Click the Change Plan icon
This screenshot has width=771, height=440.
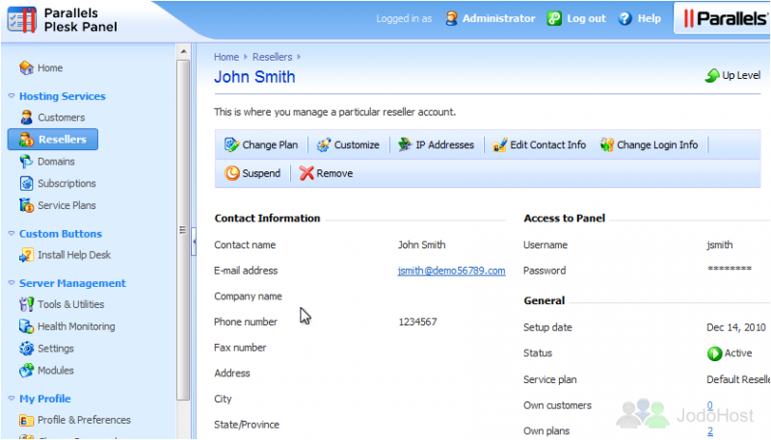(231, 144)
